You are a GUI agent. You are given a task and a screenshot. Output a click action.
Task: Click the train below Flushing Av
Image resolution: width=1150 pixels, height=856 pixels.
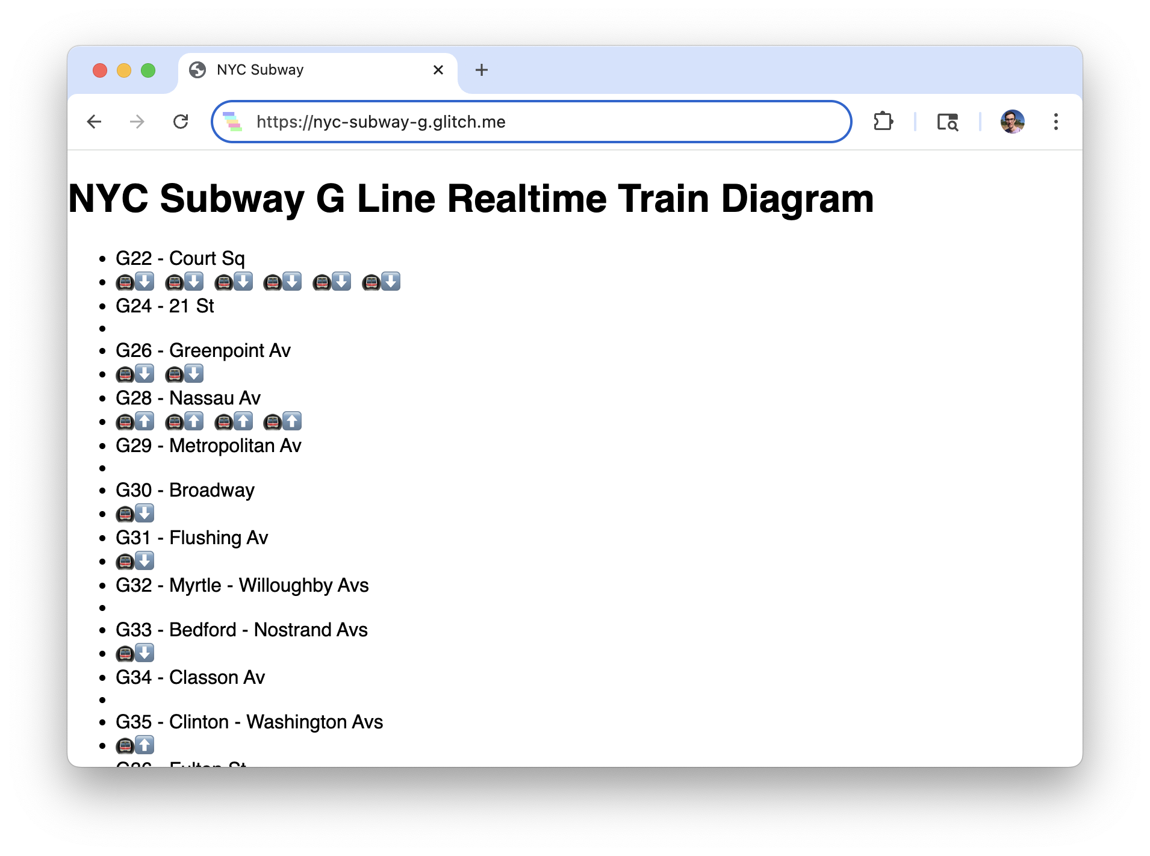pos(135,561)
